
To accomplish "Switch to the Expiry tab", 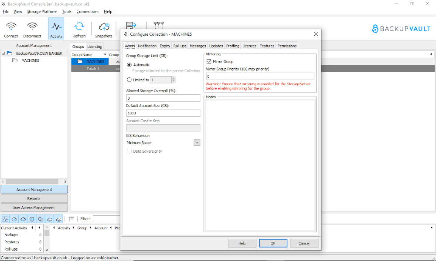I will click(165, 46).
